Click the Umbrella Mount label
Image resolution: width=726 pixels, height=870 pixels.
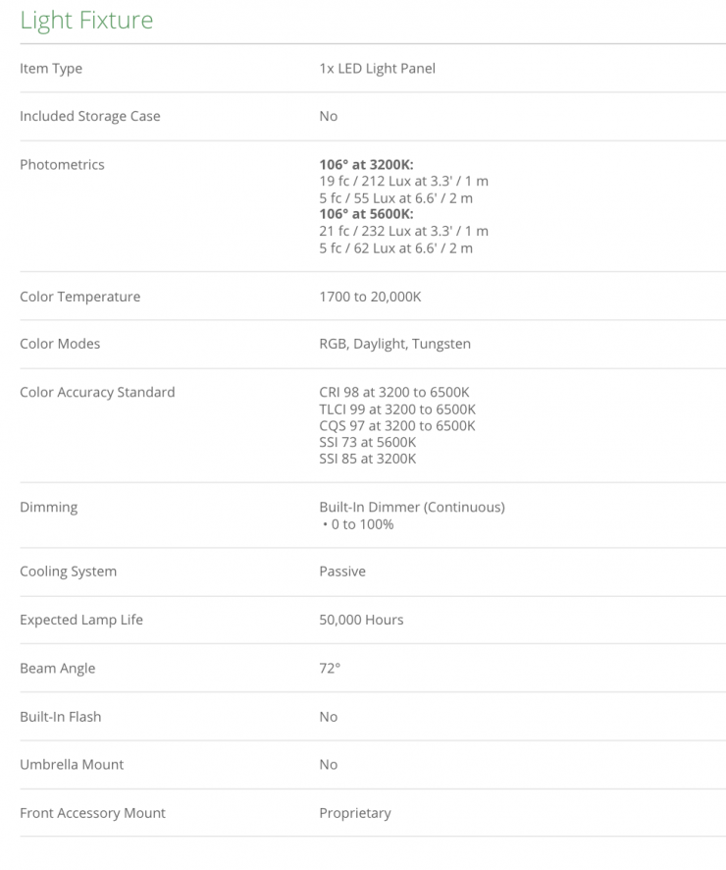[x=72, y=764]
